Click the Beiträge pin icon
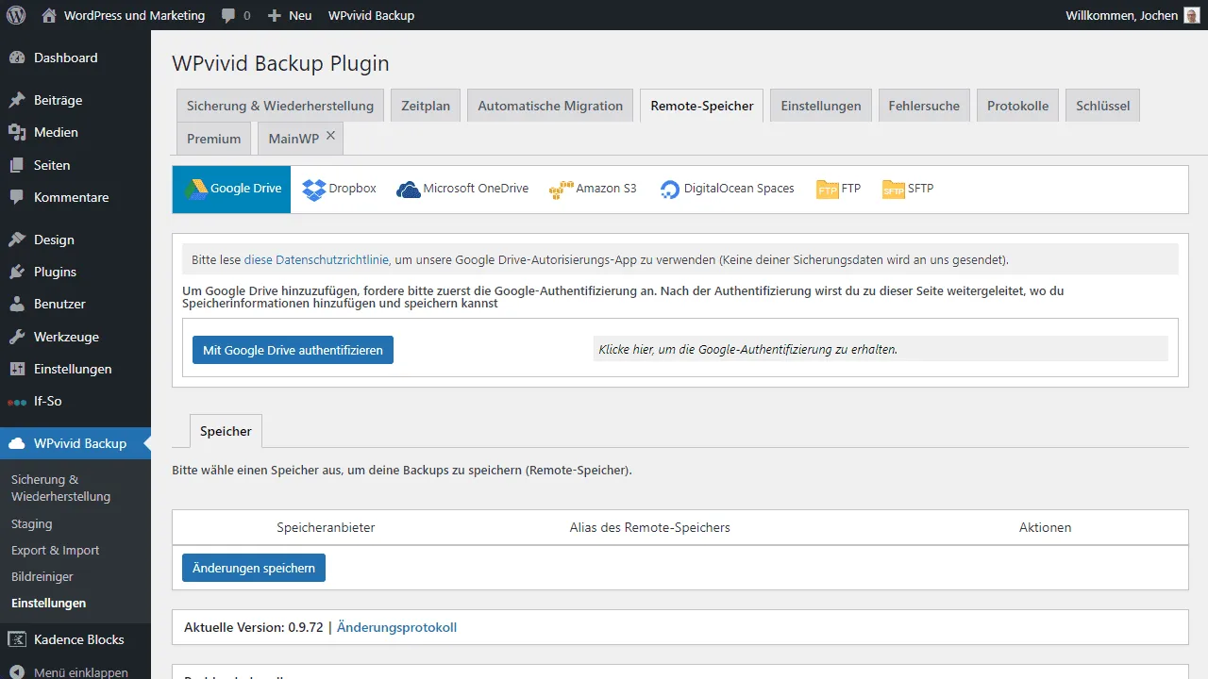The width and height of the screenshot is (1208, 679). coord(17,100)
